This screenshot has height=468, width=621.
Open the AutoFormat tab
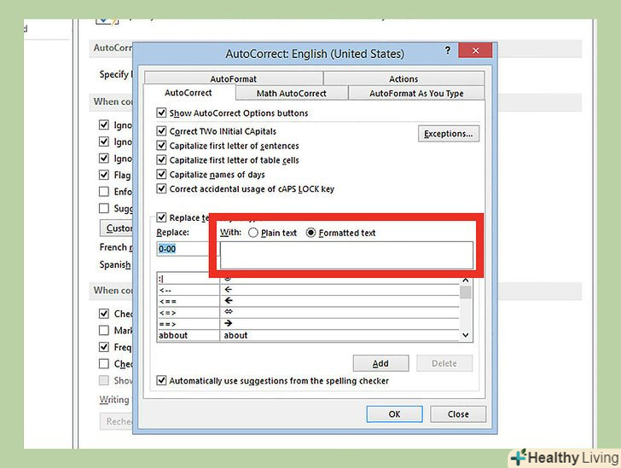pos(234,78)
